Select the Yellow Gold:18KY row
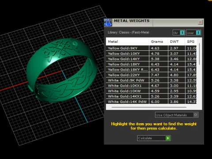Image resolution: width=212 pixels, height=159 pixels. point(151,64)
